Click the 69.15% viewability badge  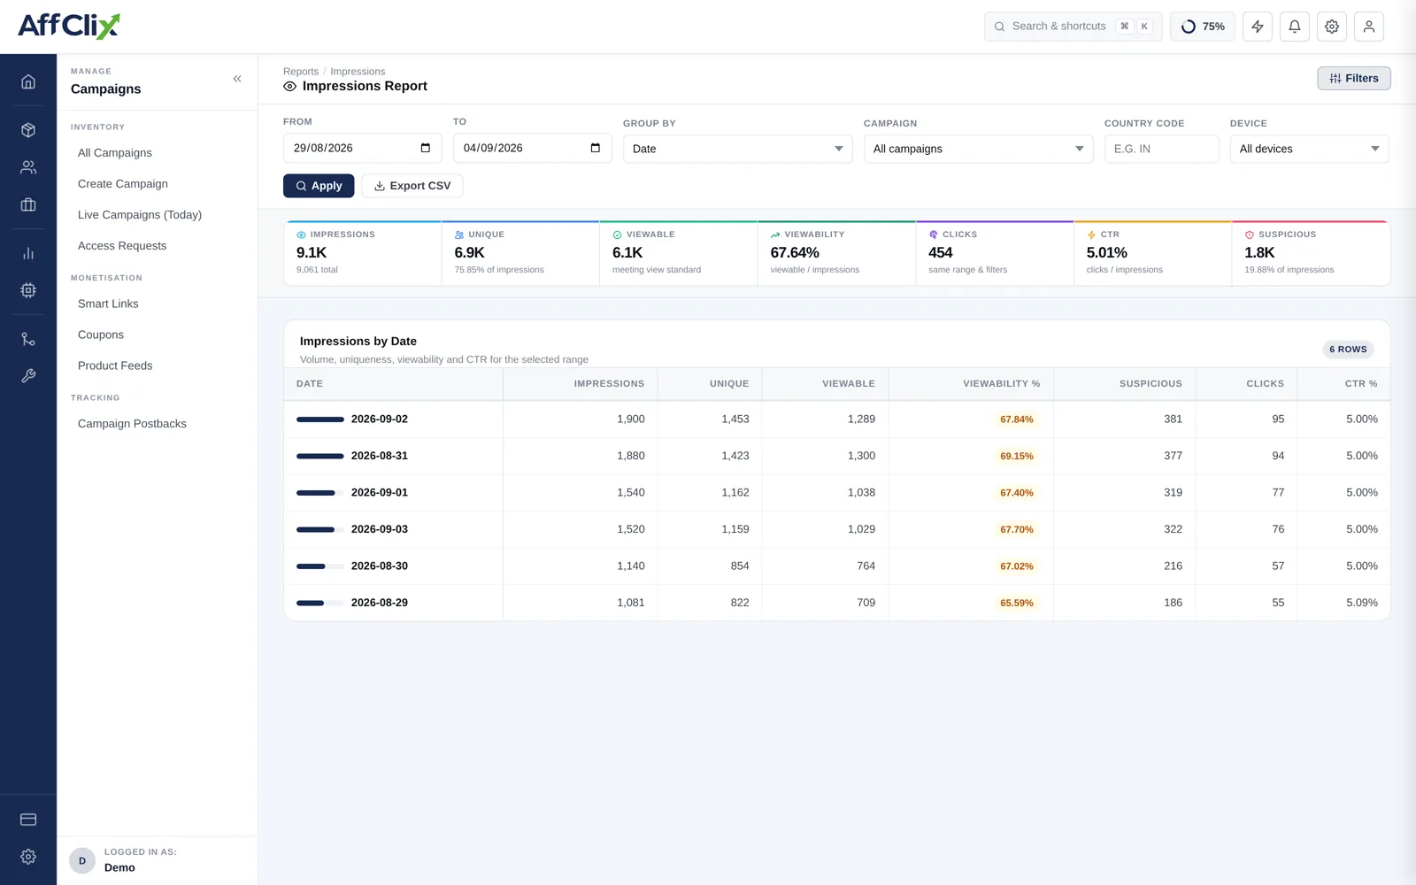point(1017,456)
